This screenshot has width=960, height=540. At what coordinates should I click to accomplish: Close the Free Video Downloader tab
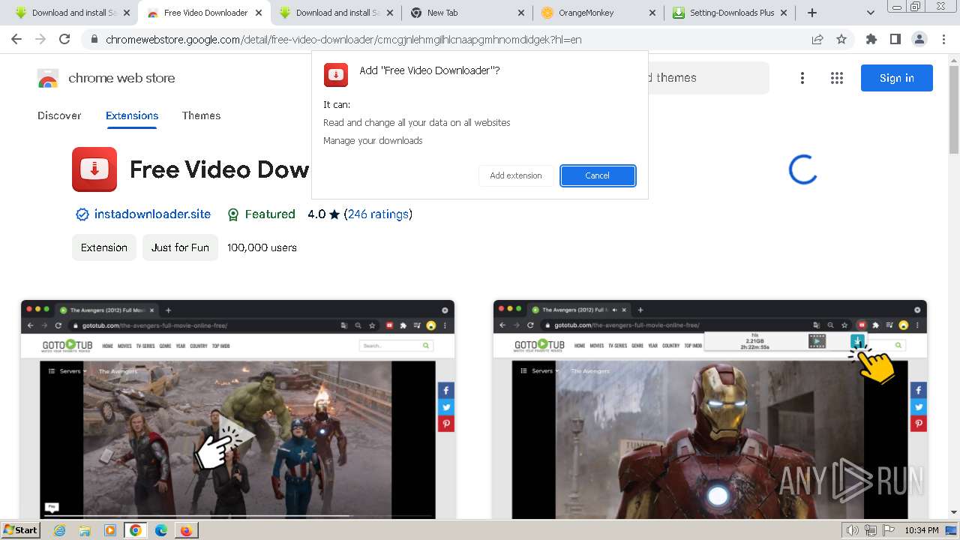(259, 13)
